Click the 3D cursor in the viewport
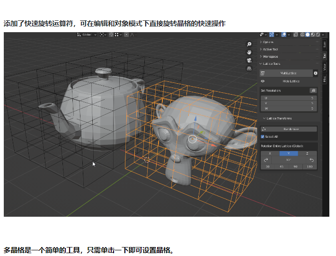This screenshot has width=336, height=256. [147, 159]
